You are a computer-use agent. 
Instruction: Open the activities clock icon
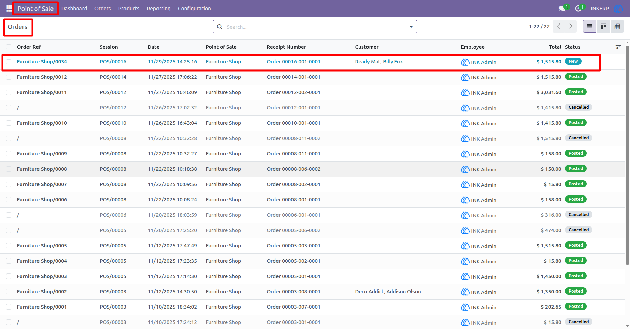click(x=578, y=9)
